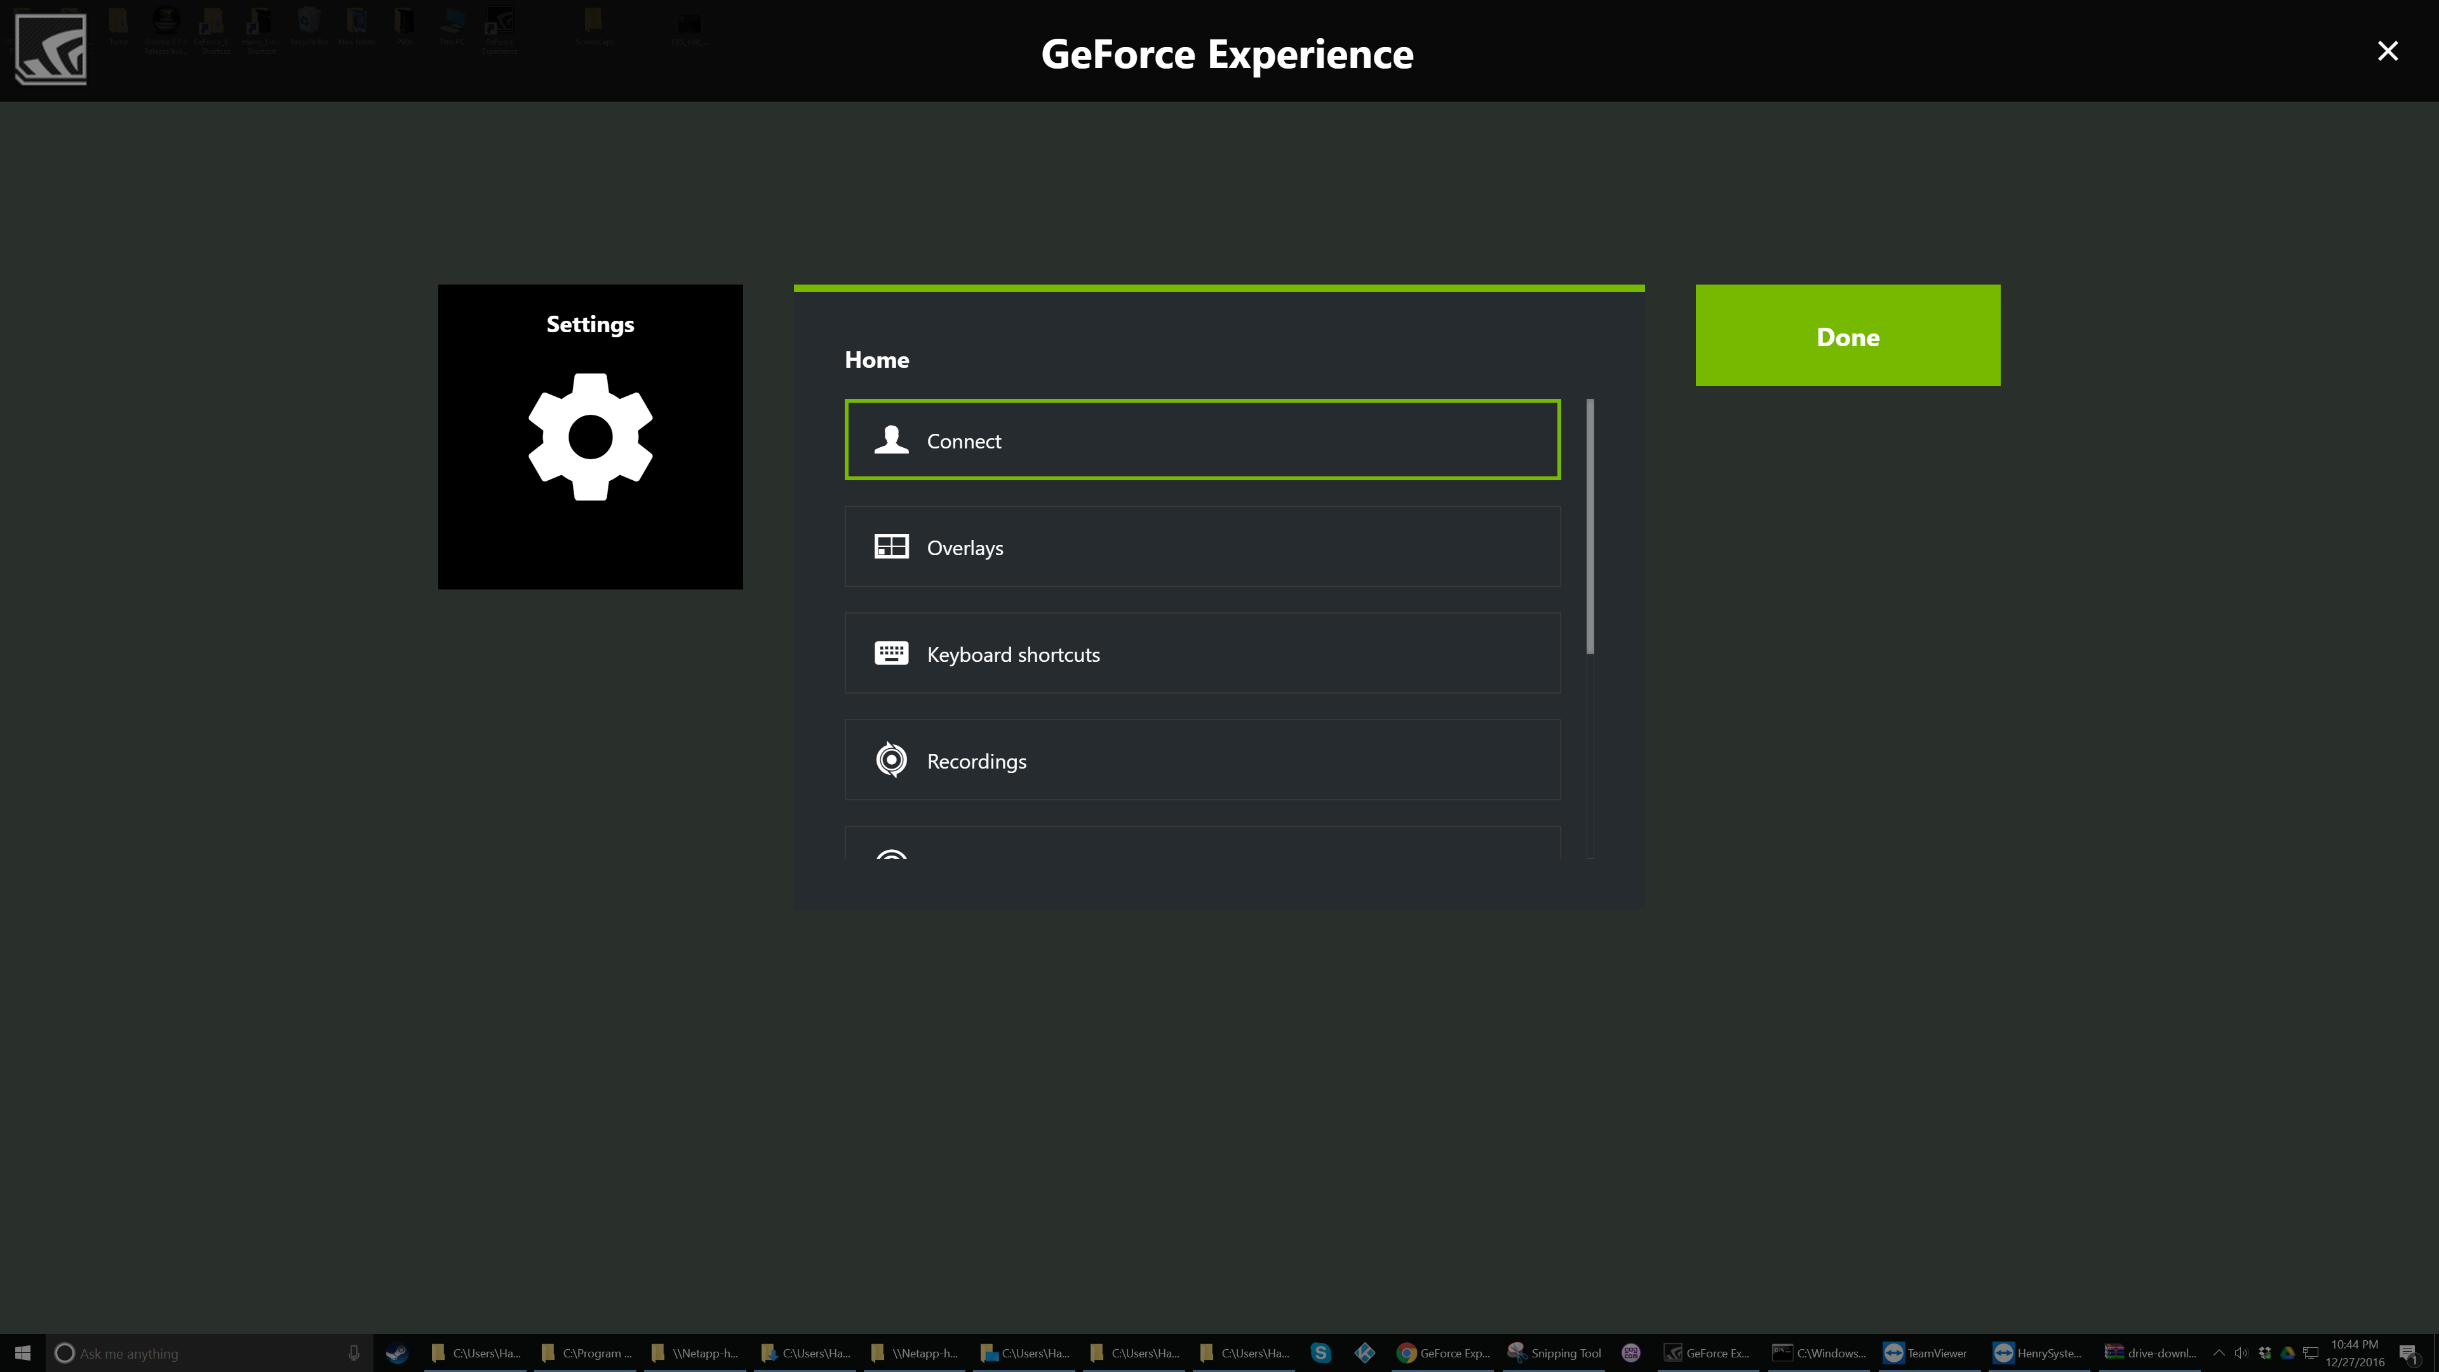Click the Google Drive tray icon

(x=2287, y=1353)
